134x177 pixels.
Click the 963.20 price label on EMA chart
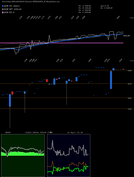(x=126, y=36)
